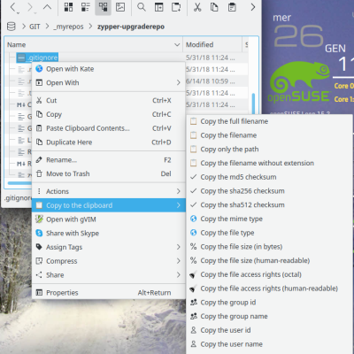Choose Open with gVIM
Screen dimensions: 354x354
pyautogui.click(x=108, y=219)
